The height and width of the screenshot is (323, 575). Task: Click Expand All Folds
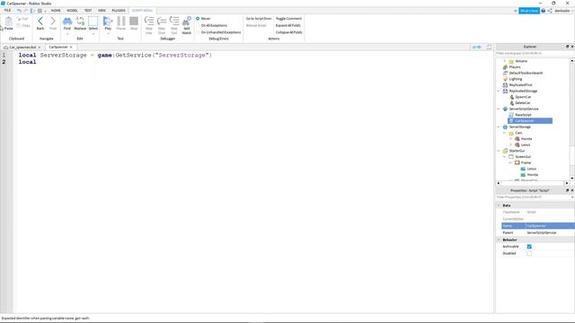pyautogui.click(x=287, y=26)
